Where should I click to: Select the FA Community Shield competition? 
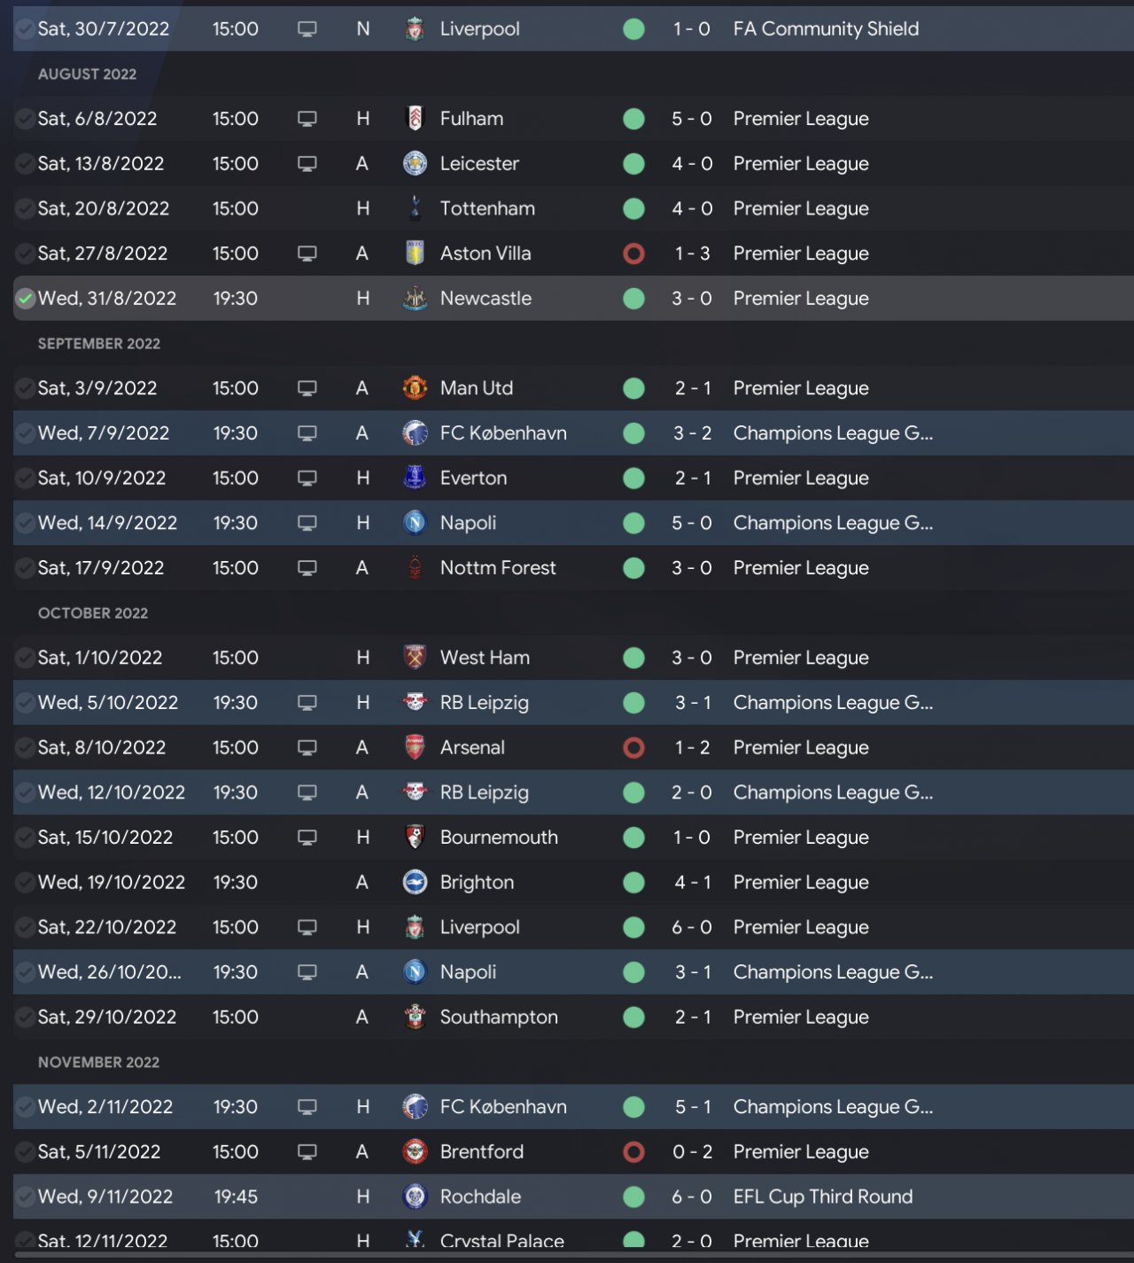[x=826, y=29]
